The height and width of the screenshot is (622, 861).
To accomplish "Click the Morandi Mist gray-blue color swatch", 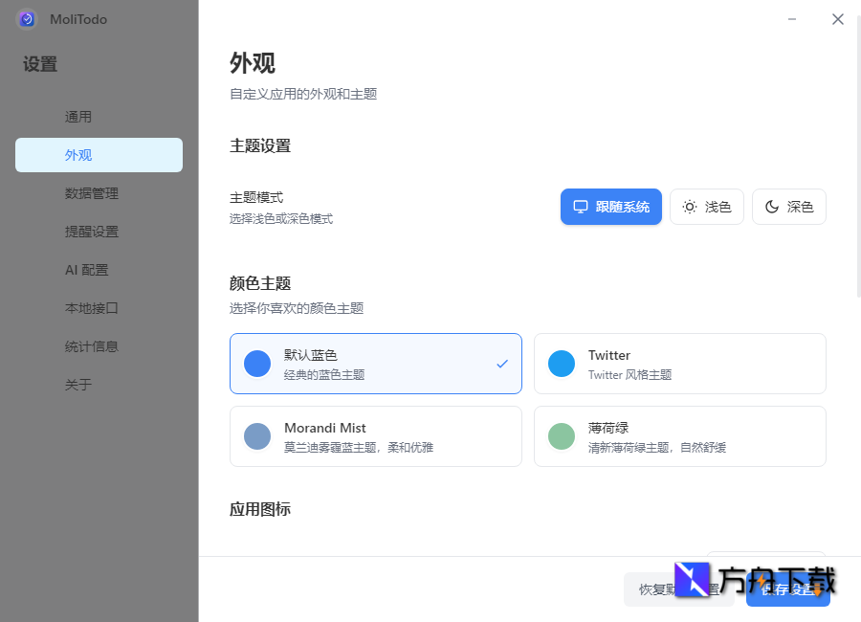I will click(256, 436).
